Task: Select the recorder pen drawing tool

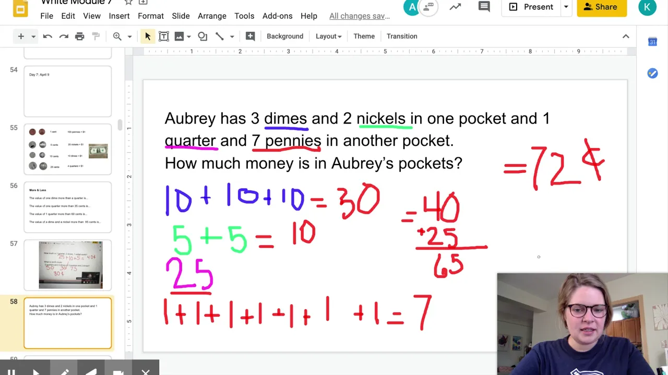Action: (x=64, y=371)
